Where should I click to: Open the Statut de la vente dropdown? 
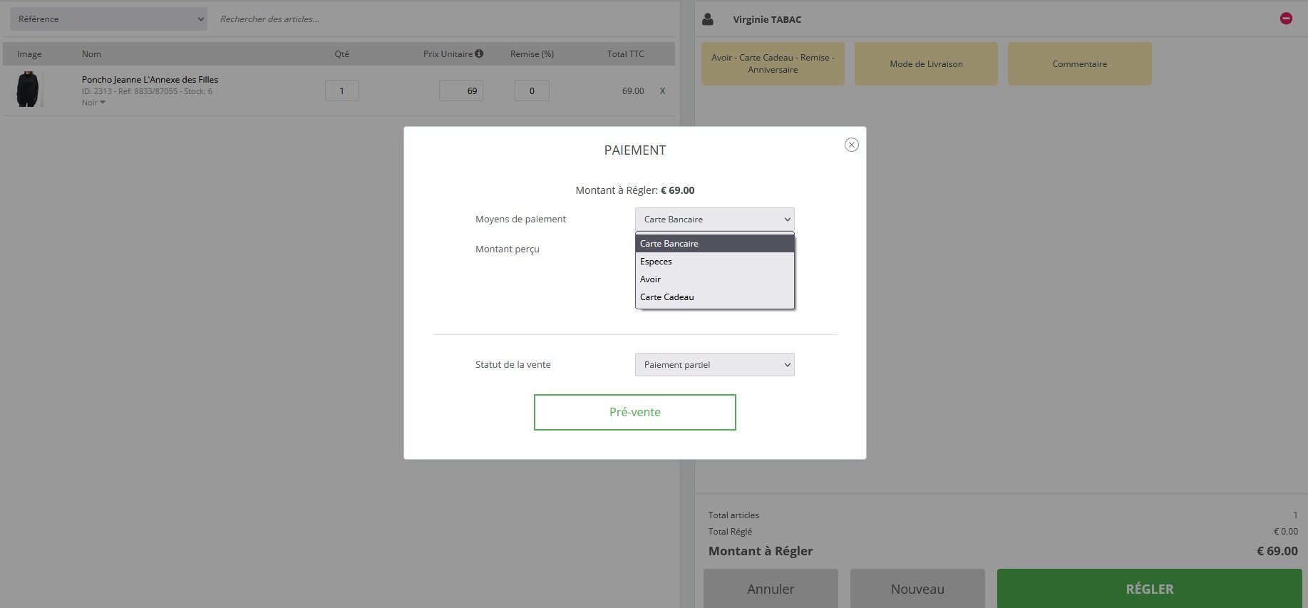coord(714,365)
